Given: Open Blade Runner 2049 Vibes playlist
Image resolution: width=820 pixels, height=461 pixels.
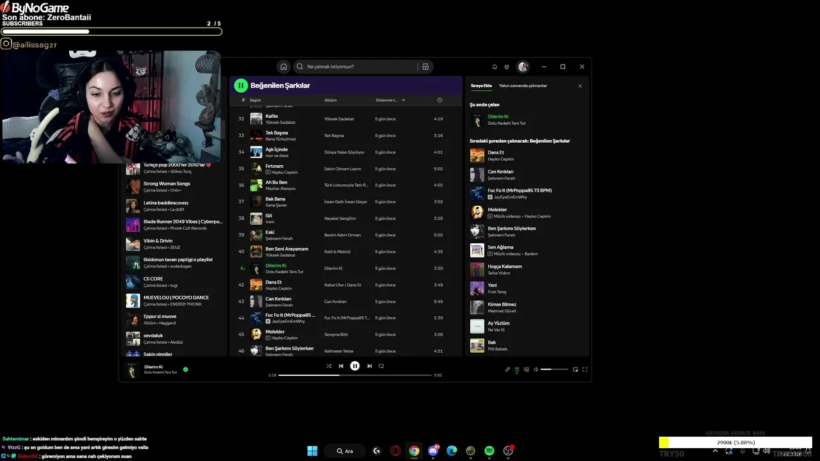Looking at the screenshot, I should click(x=174, y=225).
